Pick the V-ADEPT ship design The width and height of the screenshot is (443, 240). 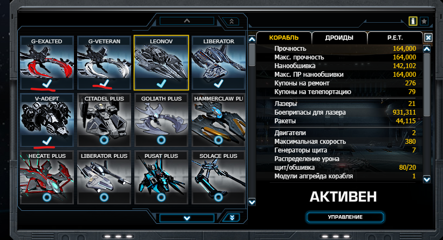[x=47, y=120]
